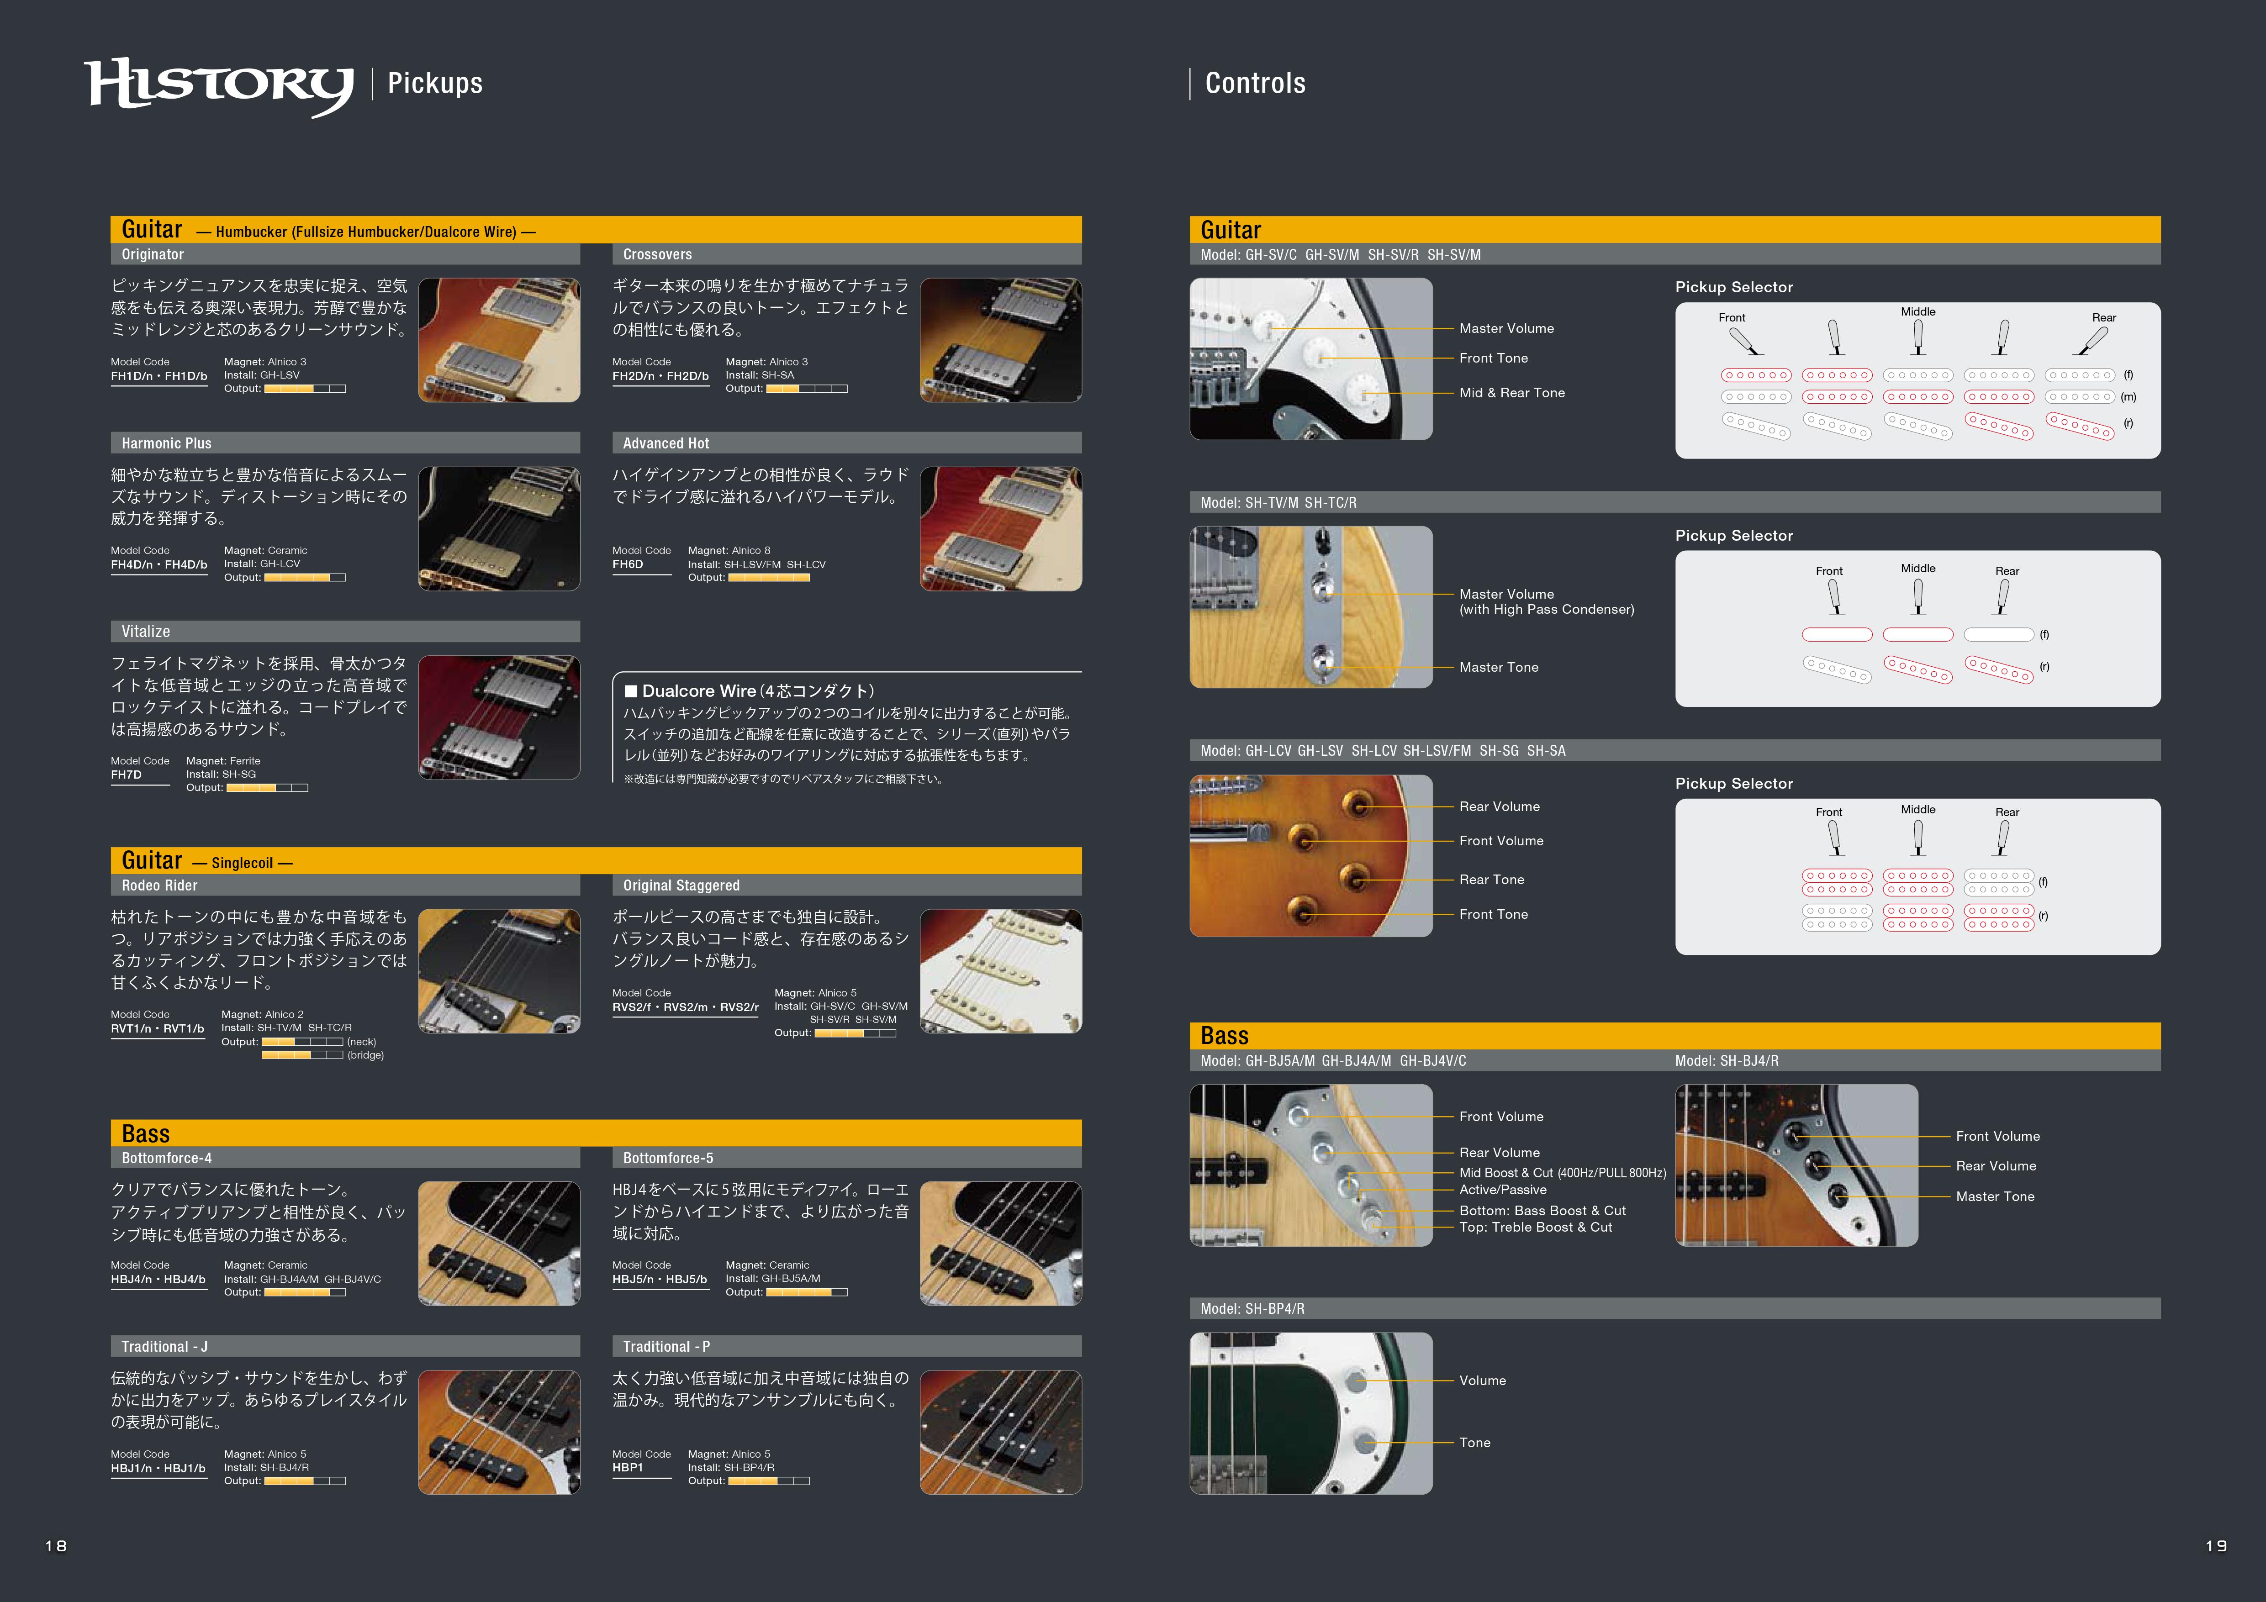Select Front switch lever in SH-TV/M selector diagram
The image size is (2266, 1602).
click(x=1835, y=597)
